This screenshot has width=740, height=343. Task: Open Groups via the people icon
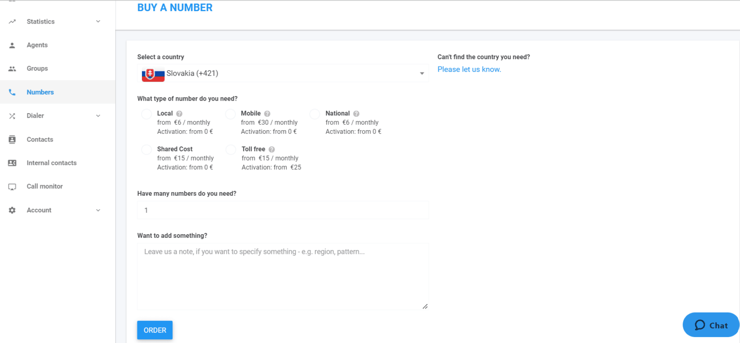pyautogui.click(x=12, y=68)
